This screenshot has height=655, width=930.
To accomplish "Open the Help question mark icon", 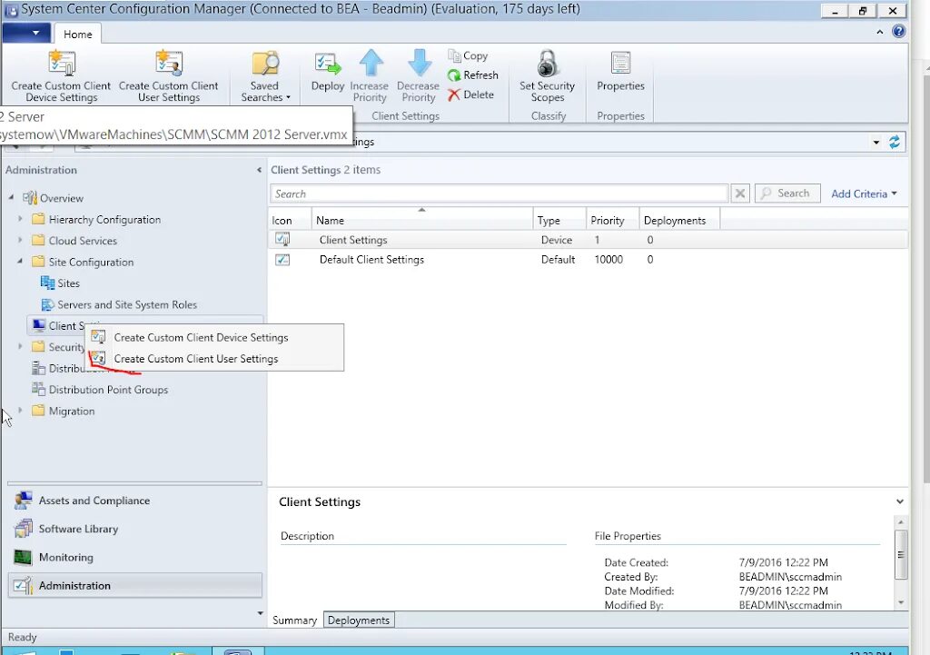I will pyautogui.click(x=898, y=32).
